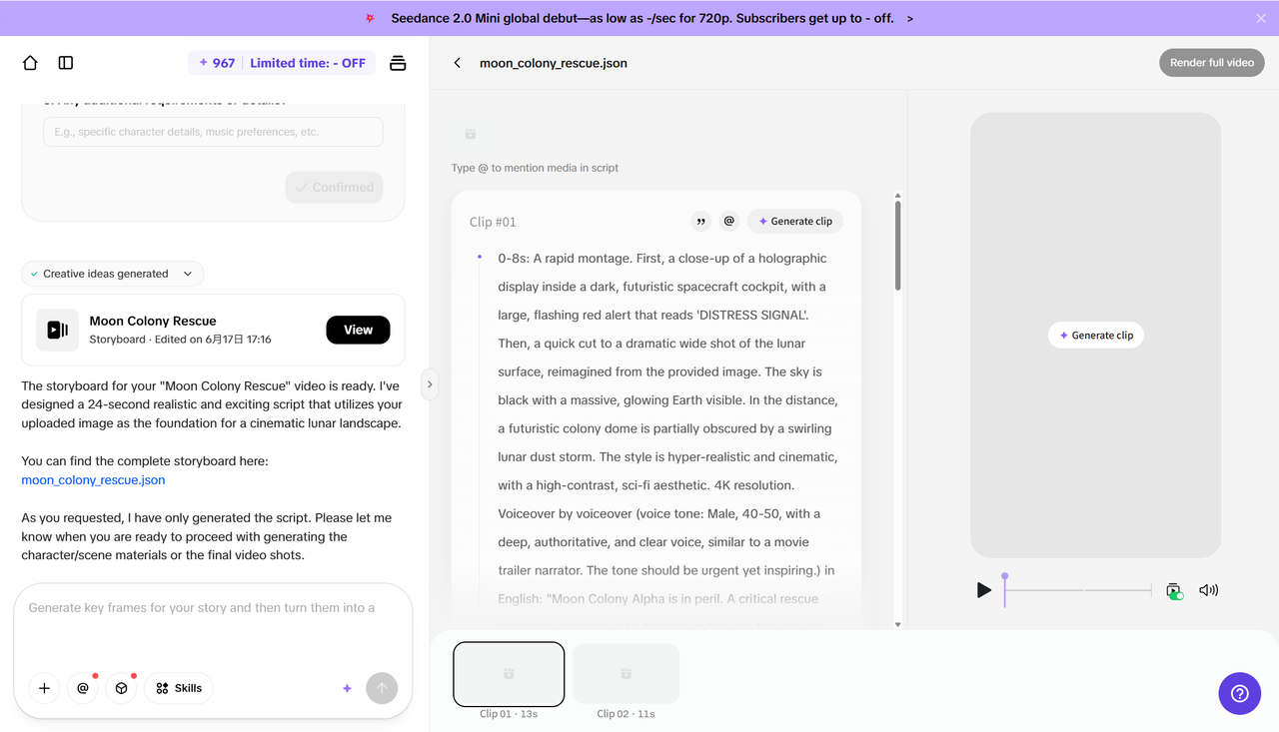Click the @ mention icon in Clip #01
The height and width of the screenshot is (732, 1279).
click(x=729, y=222)
